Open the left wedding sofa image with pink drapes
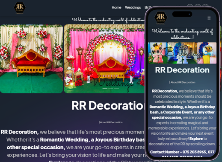This screenshot has height=162, width=222. point(31,59)
